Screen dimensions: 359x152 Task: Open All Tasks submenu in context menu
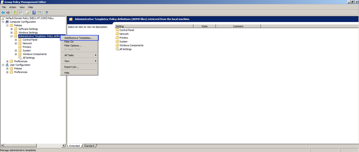tap(79, 55)
